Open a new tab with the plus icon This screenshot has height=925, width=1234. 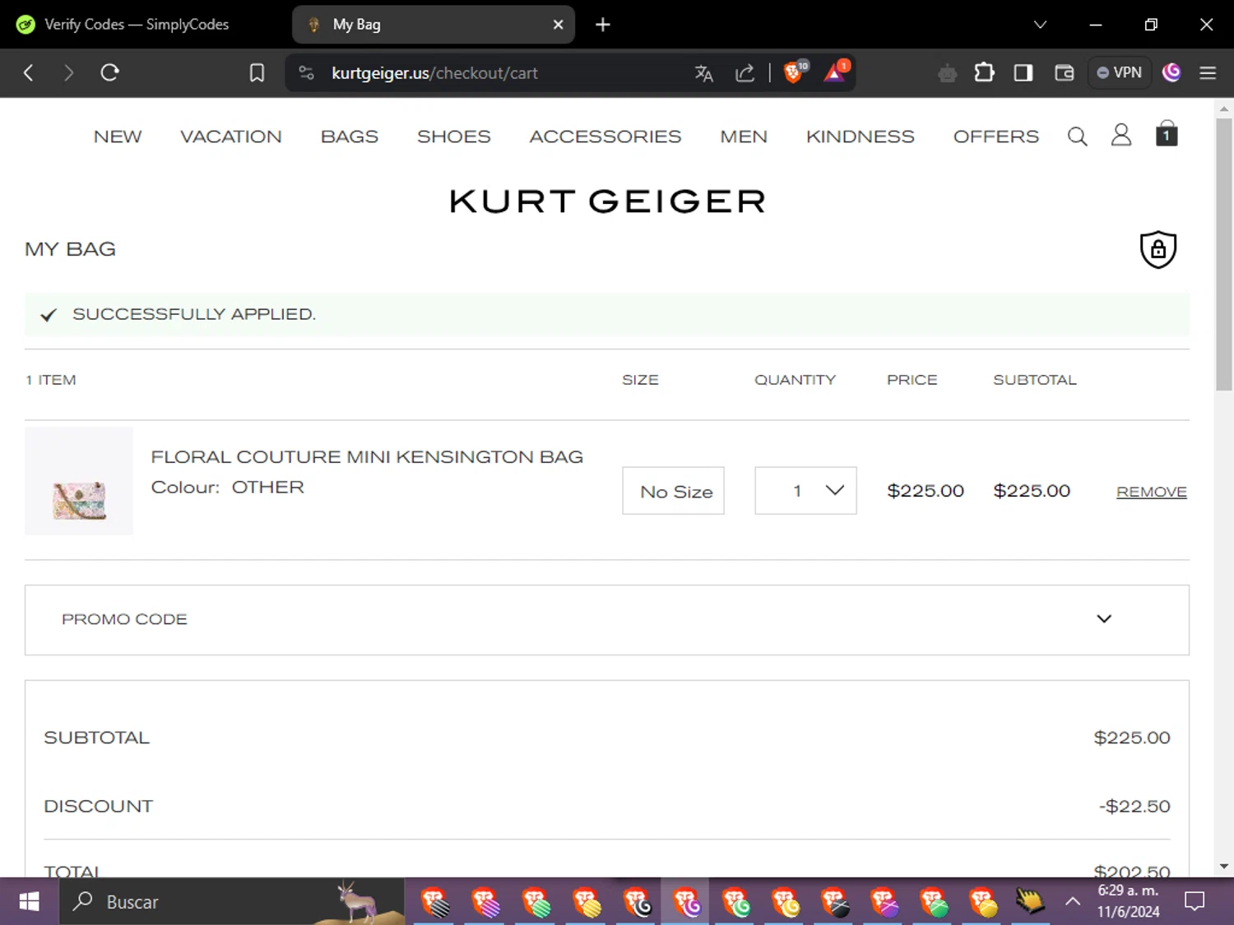pyautogui.click(x=603, y=25)
